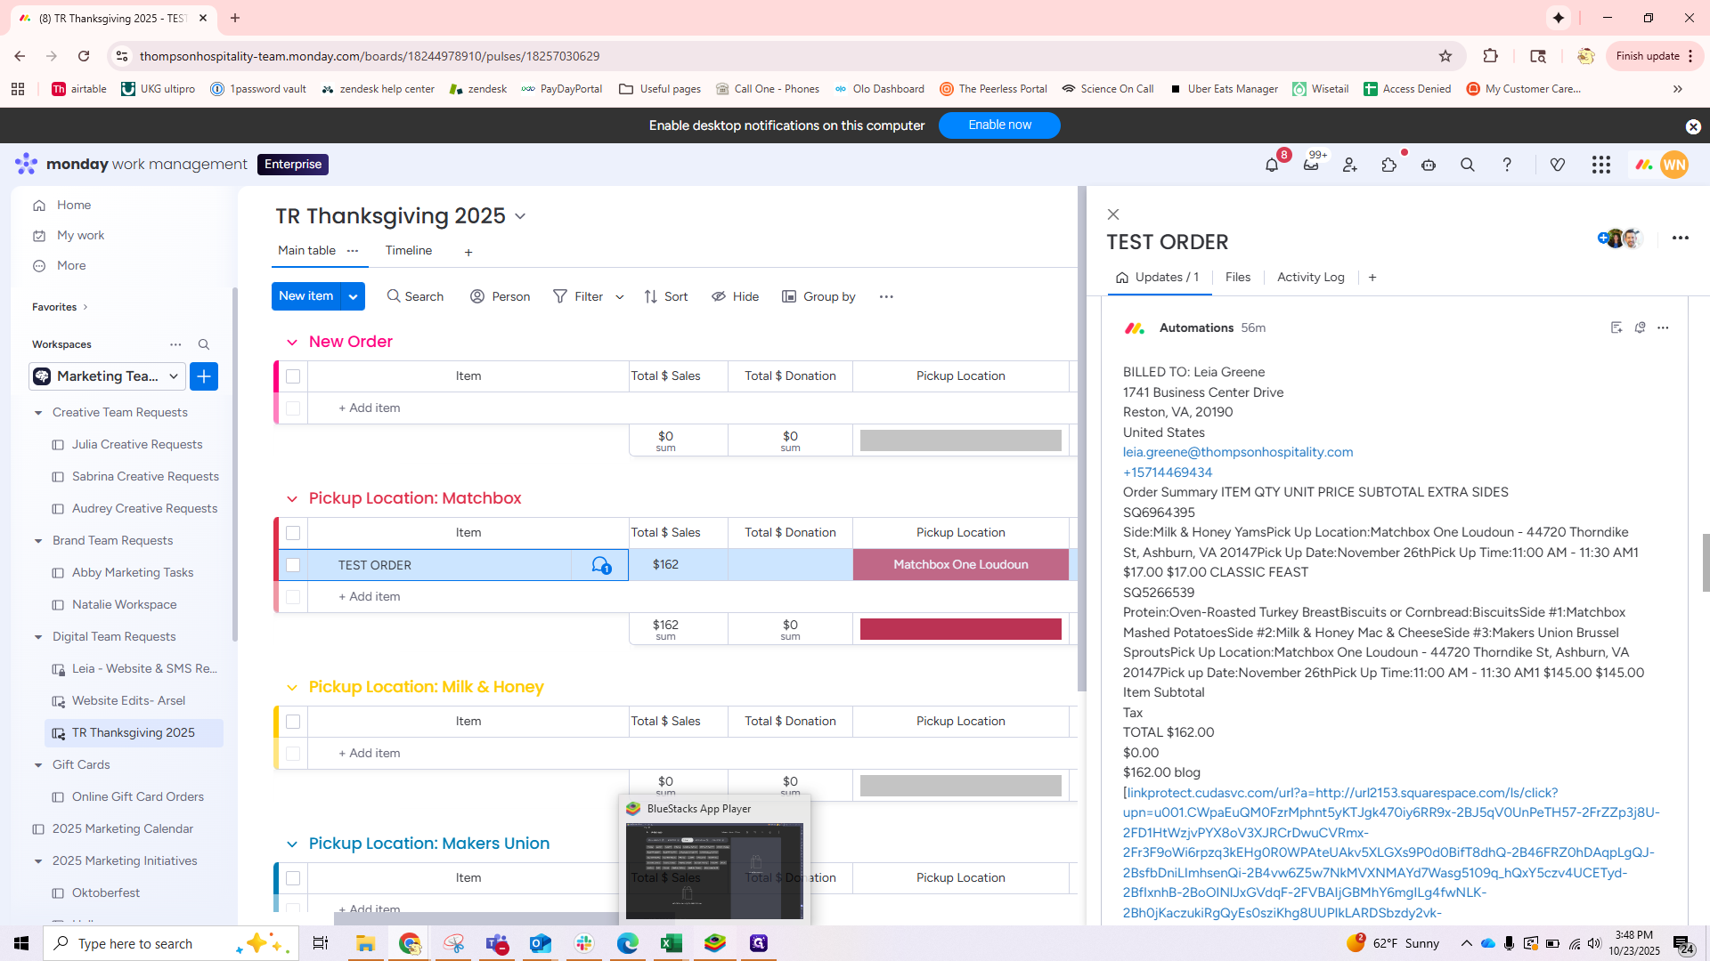
Task: Select all items in Matchbox group checkbox
Action: 293,533
